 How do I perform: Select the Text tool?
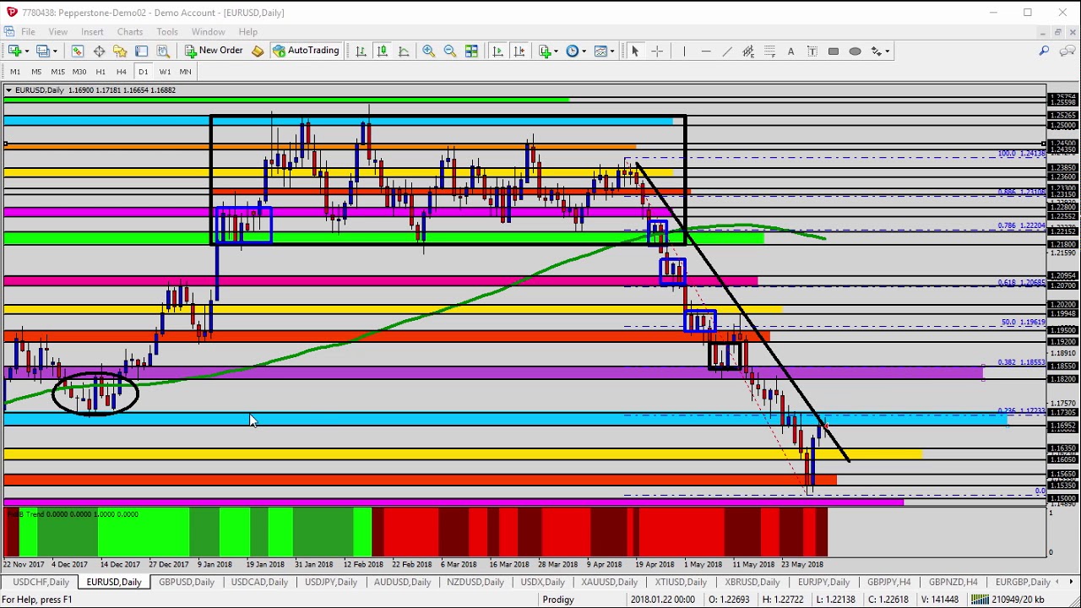click(790, 51)
